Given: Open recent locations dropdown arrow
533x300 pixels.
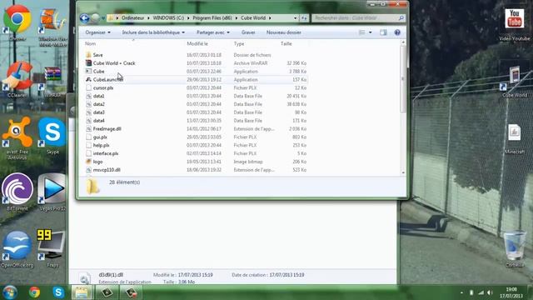Looking at the screenshot, I should tap(103, 18).
